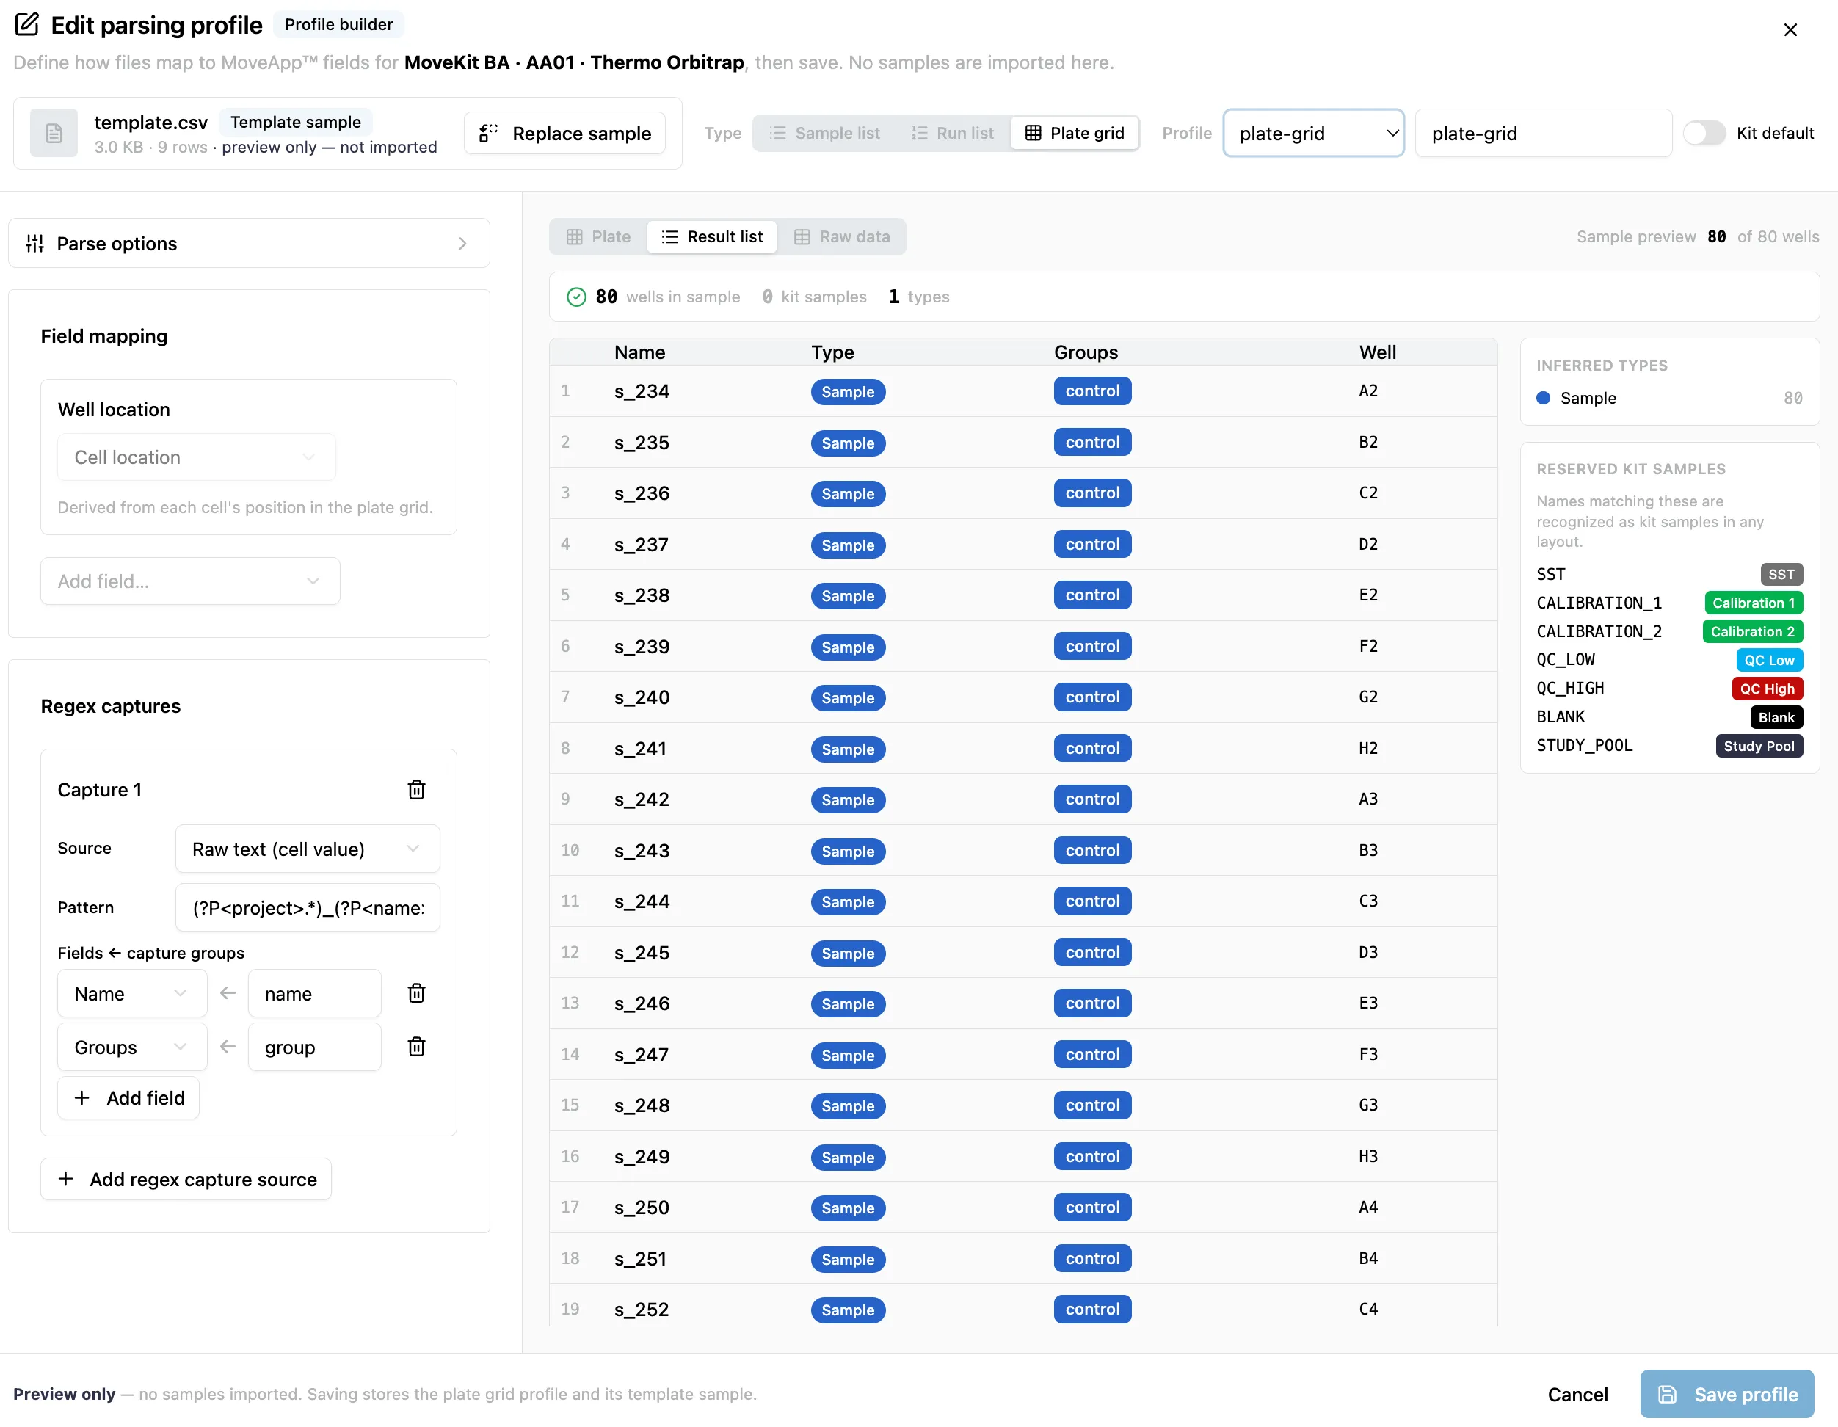Click the green check status icon
This screenshot has height=1427, width=1838.
pos(575,297)
